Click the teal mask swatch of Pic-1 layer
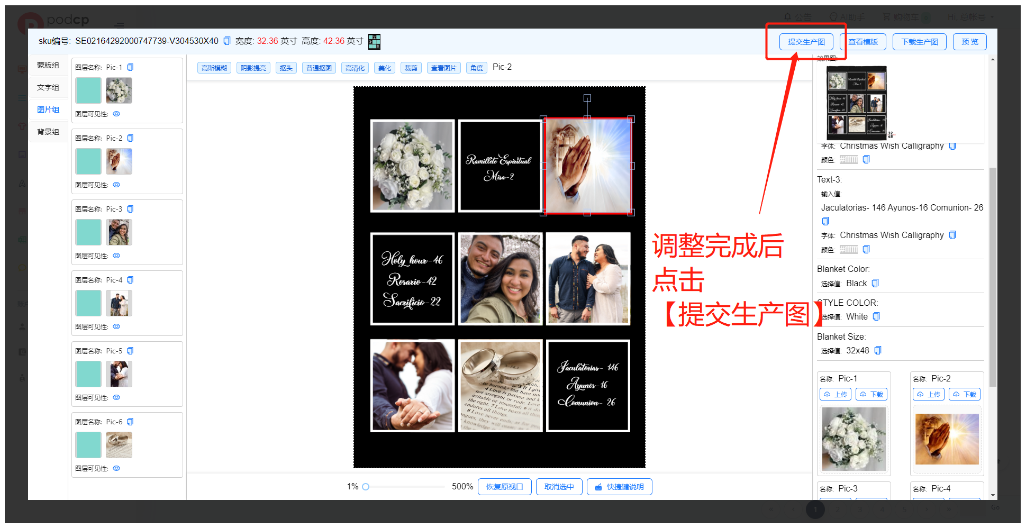Screen dimensions: 1026x528 click(x=88, y=90)
